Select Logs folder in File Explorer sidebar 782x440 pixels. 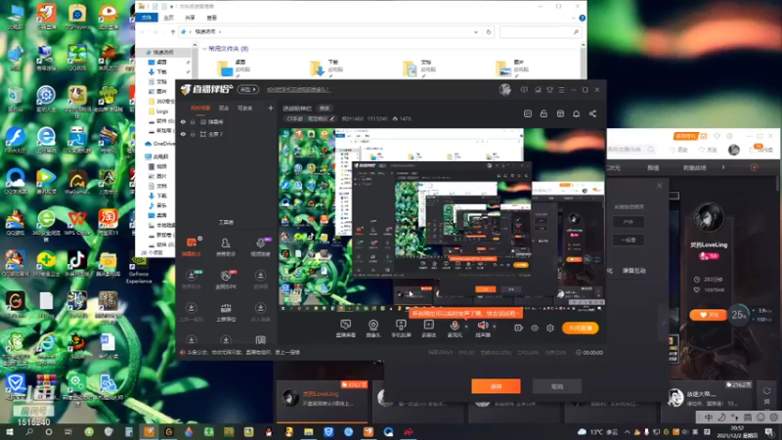[x=159, y=111]
